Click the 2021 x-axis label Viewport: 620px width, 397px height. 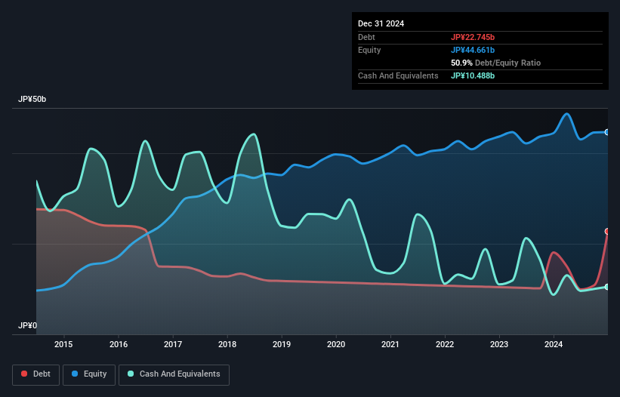[390, 344]
